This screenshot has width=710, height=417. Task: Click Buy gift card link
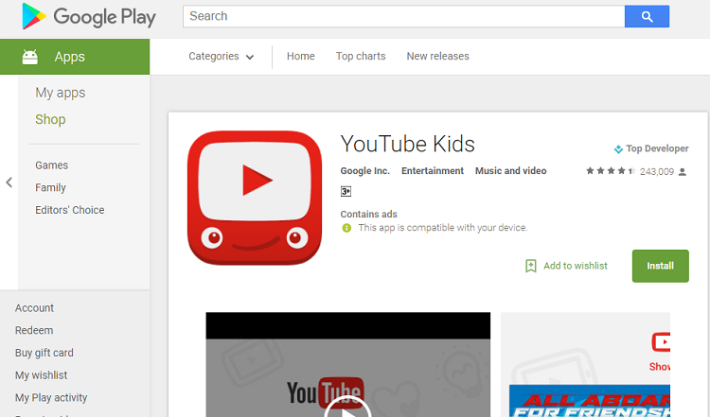[x=44, y=353]
